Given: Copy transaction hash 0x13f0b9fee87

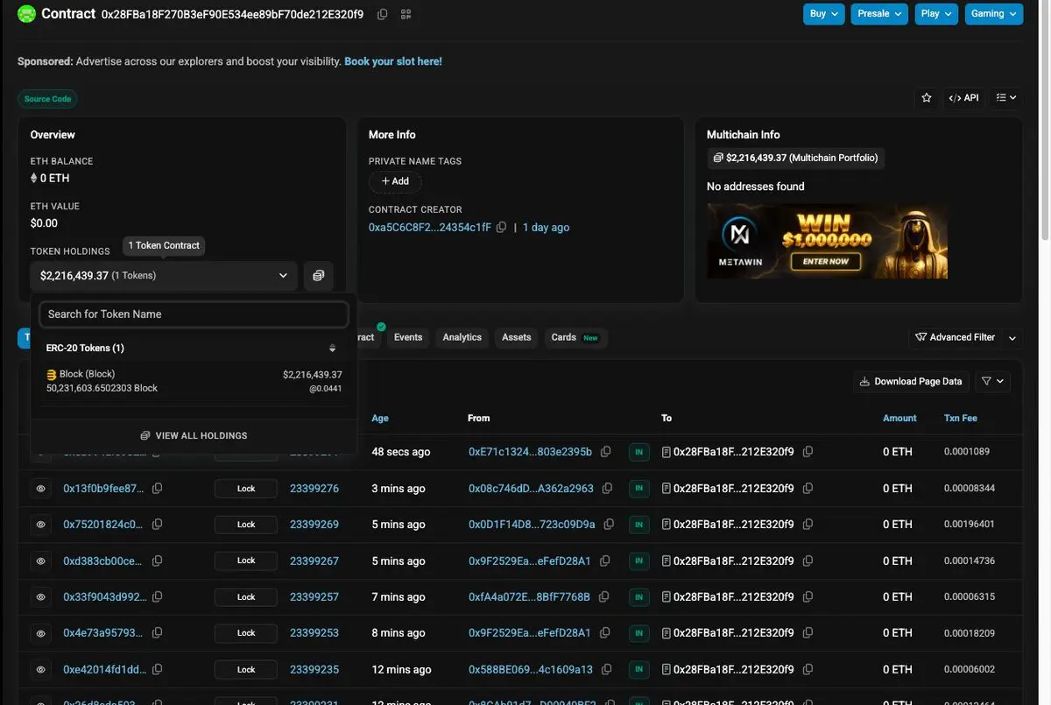Looking at the screenshot, I should 158,489.
